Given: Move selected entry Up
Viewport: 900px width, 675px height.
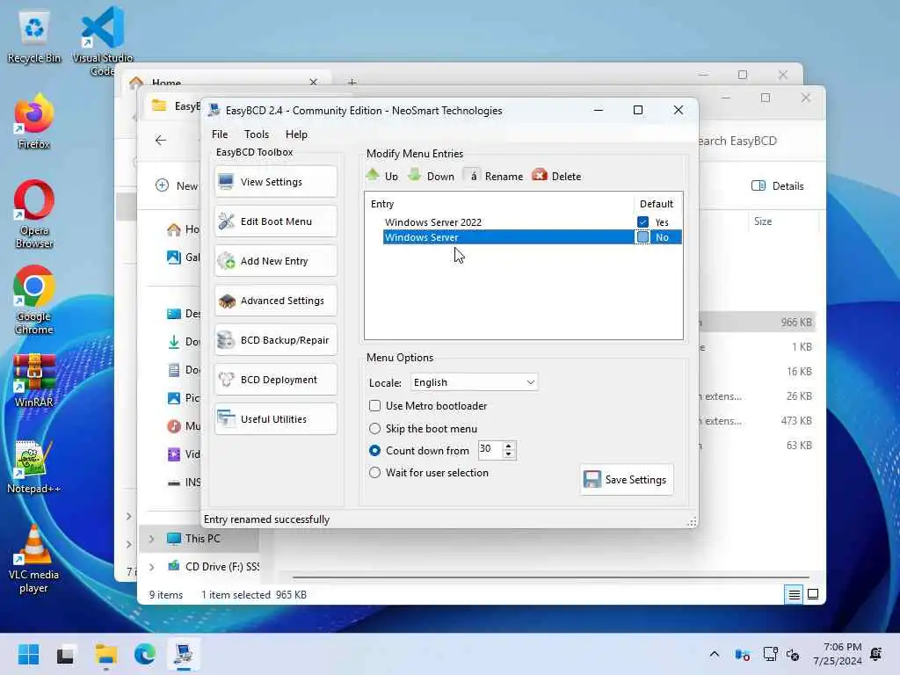Looking at the screenshot, I should coord(382,176).
